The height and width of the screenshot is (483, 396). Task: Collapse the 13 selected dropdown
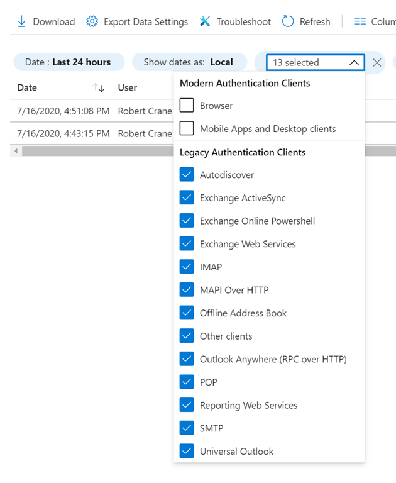354,62
